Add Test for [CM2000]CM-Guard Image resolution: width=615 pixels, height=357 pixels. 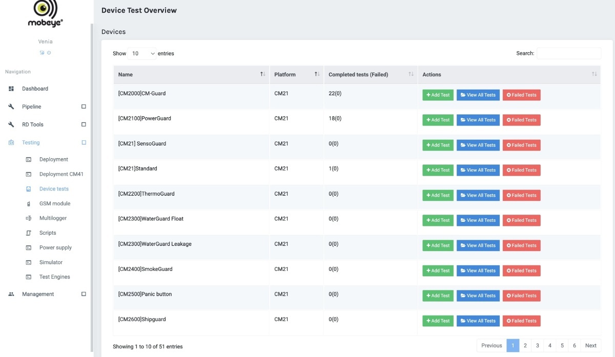pos(438,95)
